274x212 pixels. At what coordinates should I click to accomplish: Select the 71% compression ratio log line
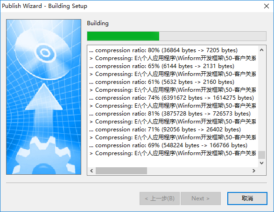click(165, 130)
